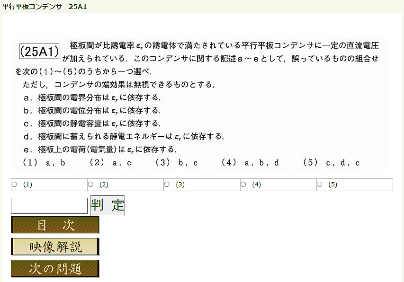The width and height of the screenshot is (404, 282).
Task: Click choice text "(1) a, b" in question
Action: 44,163
